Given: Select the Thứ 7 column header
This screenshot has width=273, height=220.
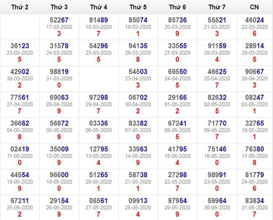Looking at the screenshot, I should (217, 7).
